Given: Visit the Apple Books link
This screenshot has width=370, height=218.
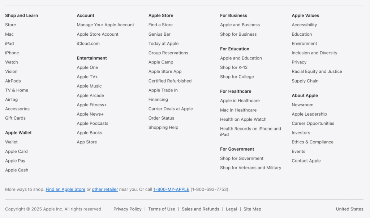Looking at the screenshot, I should (90, 133).
